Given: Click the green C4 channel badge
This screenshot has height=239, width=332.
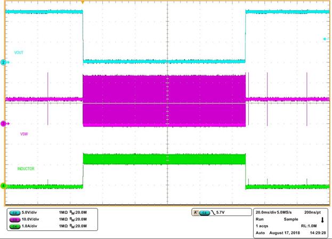Looking at the screenshot, I should [15, 225].
